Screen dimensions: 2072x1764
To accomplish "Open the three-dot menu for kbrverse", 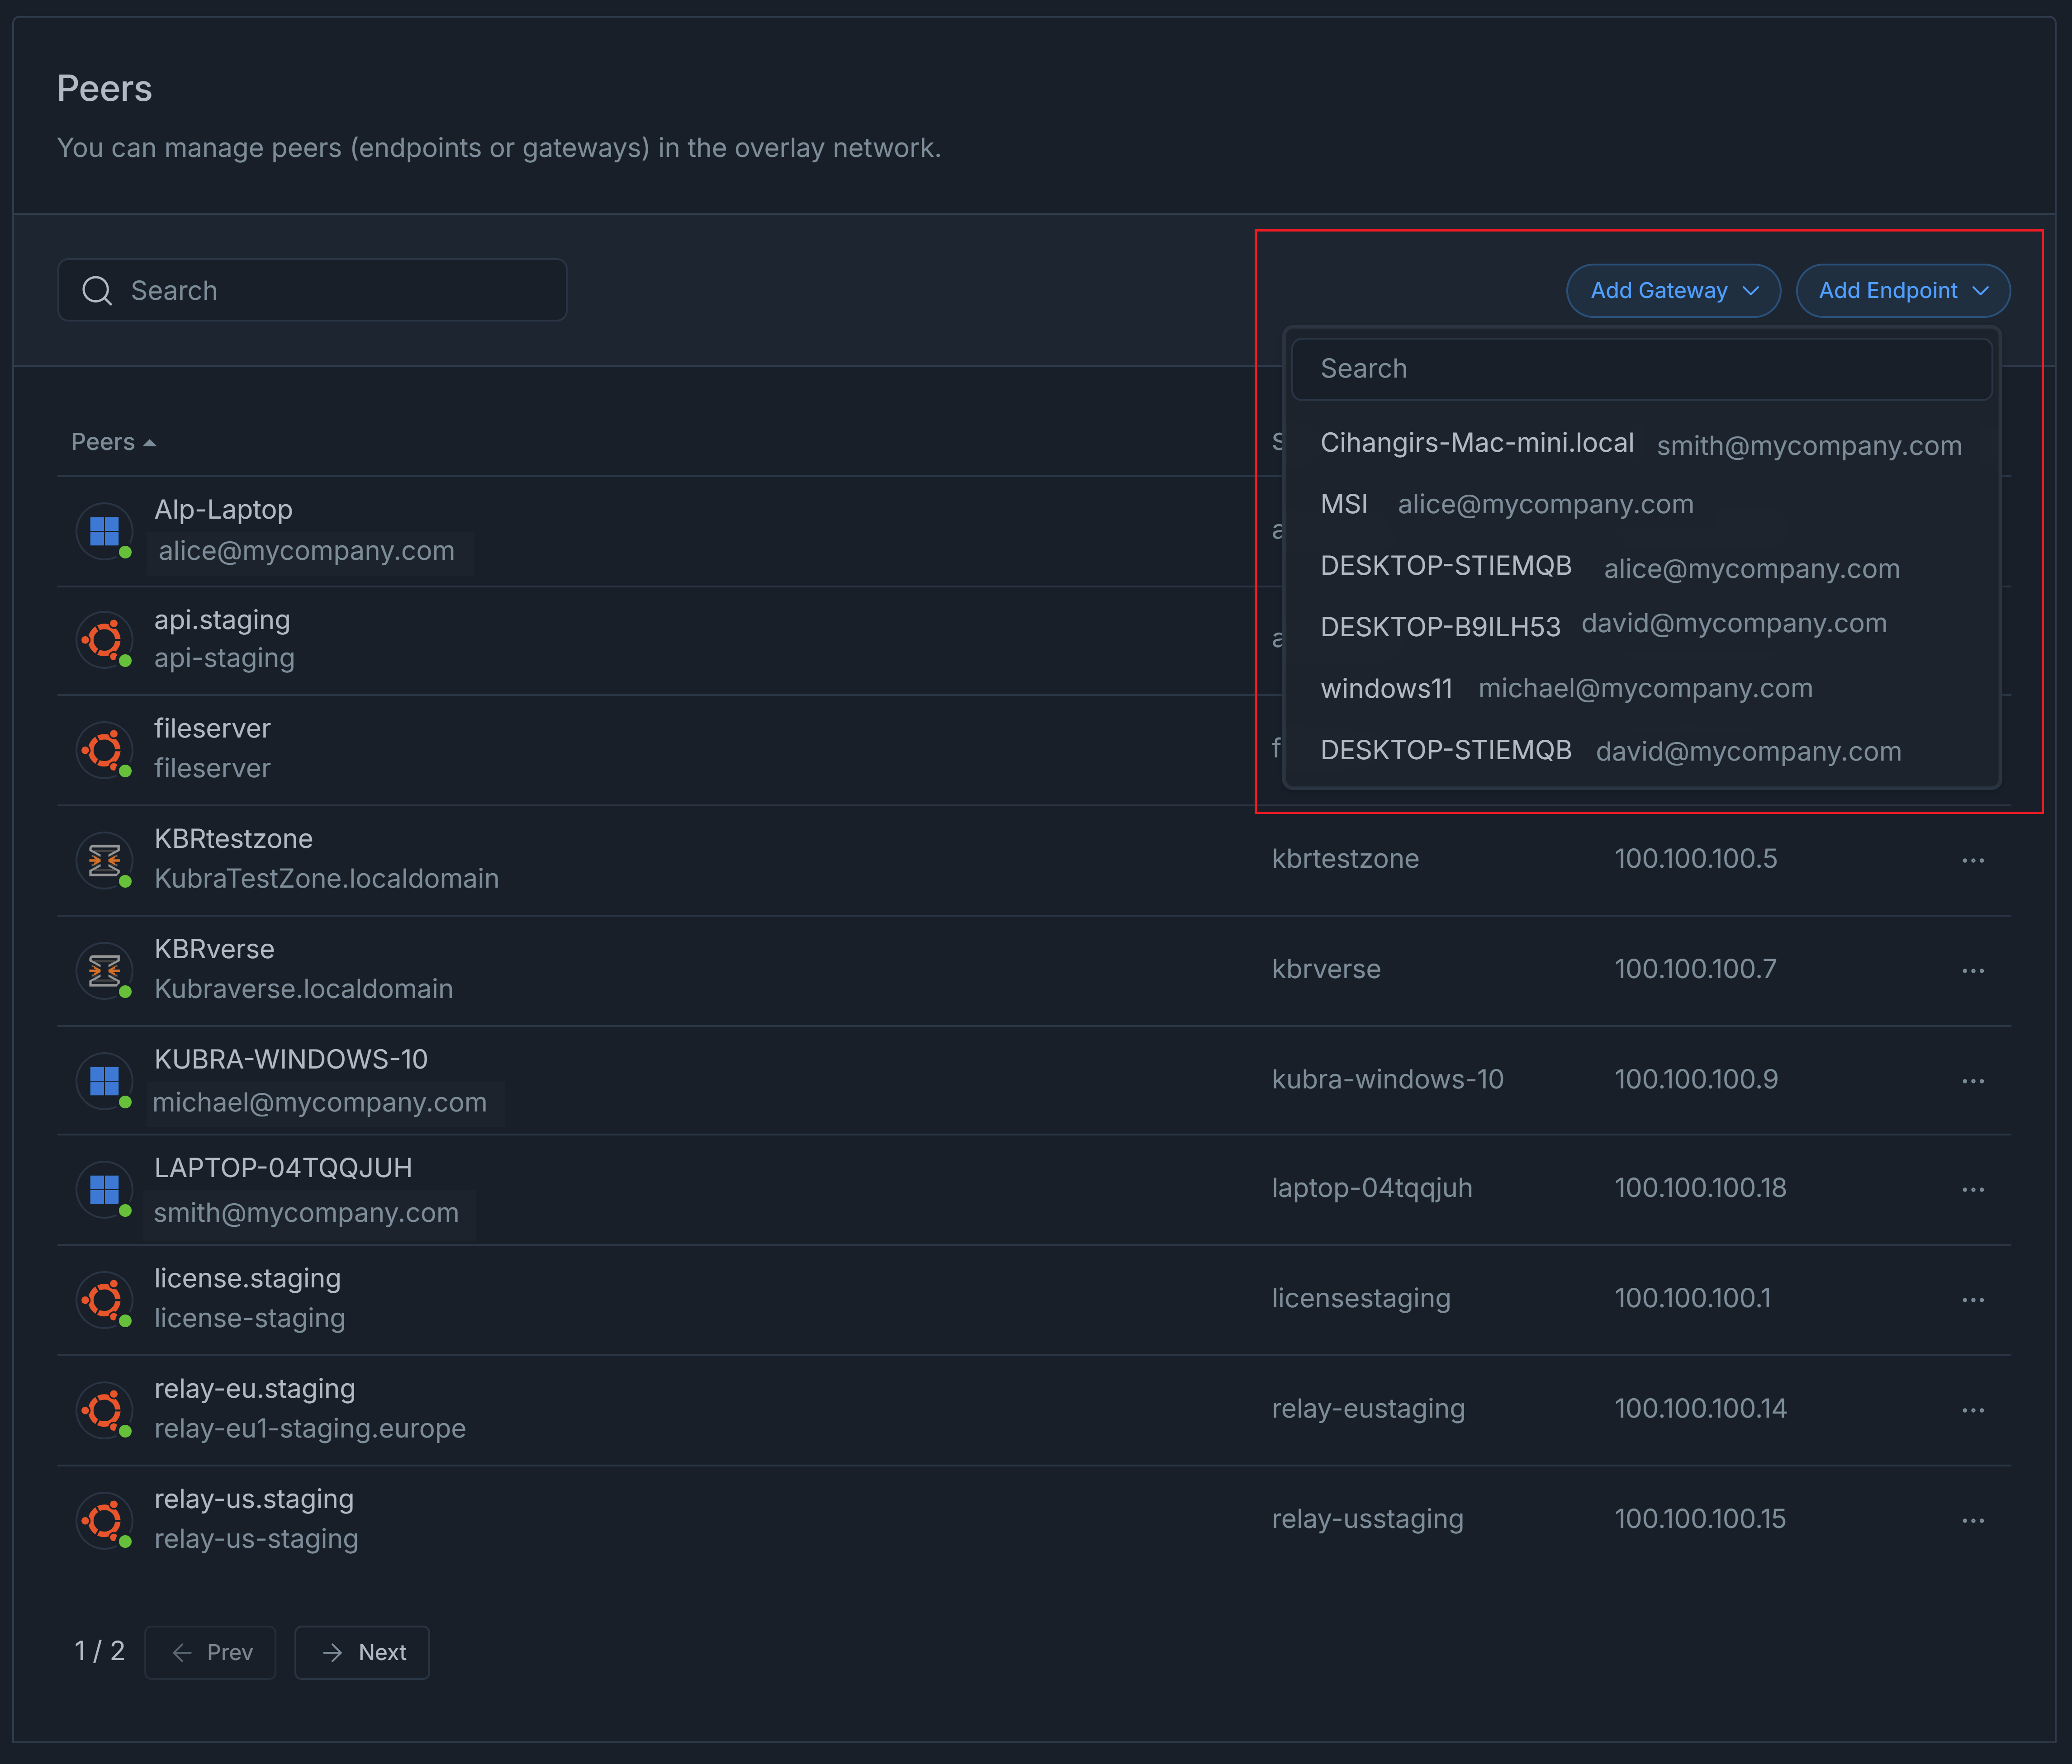I will pos(1973,971).
